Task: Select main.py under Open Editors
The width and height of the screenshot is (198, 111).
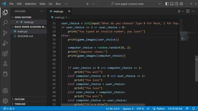Action: [x=29, y=22]
